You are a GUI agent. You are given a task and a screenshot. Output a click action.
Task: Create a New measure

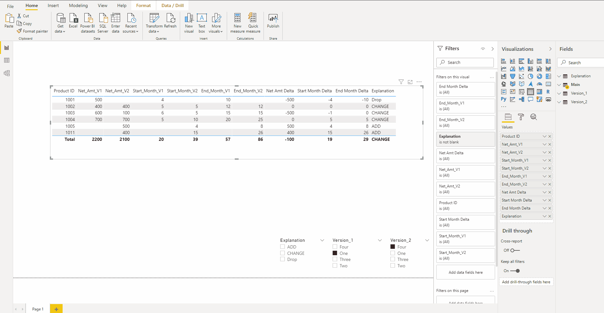[237, 23]
